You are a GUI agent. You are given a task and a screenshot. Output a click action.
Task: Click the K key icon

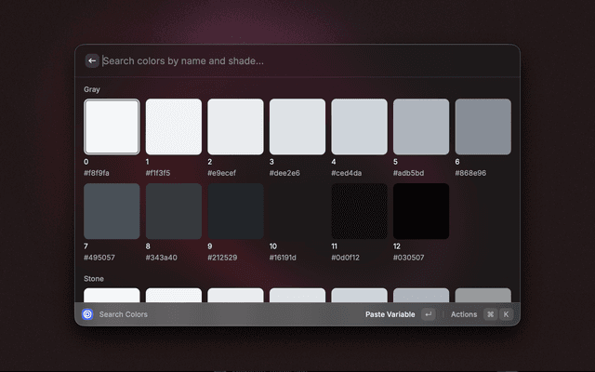506,314
